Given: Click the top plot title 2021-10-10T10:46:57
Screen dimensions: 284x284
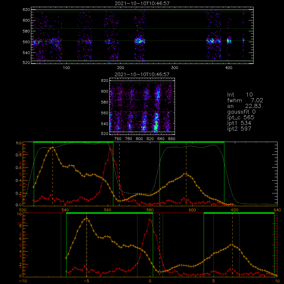Looking at the screenshot, I should (x=142, y=3).
